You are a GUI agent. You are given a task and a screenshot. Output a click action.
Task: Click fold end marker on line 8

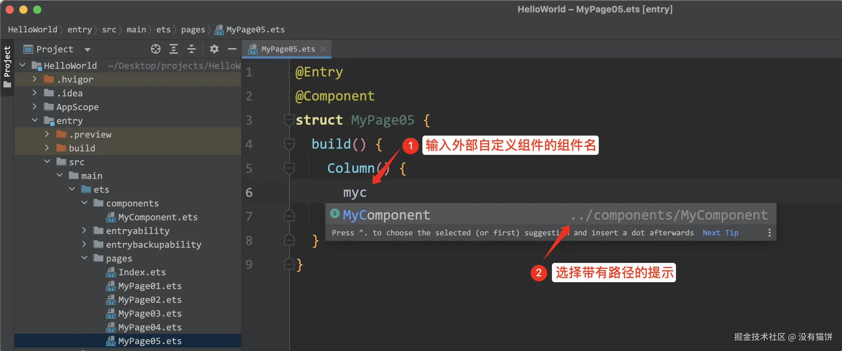[289, 240]
